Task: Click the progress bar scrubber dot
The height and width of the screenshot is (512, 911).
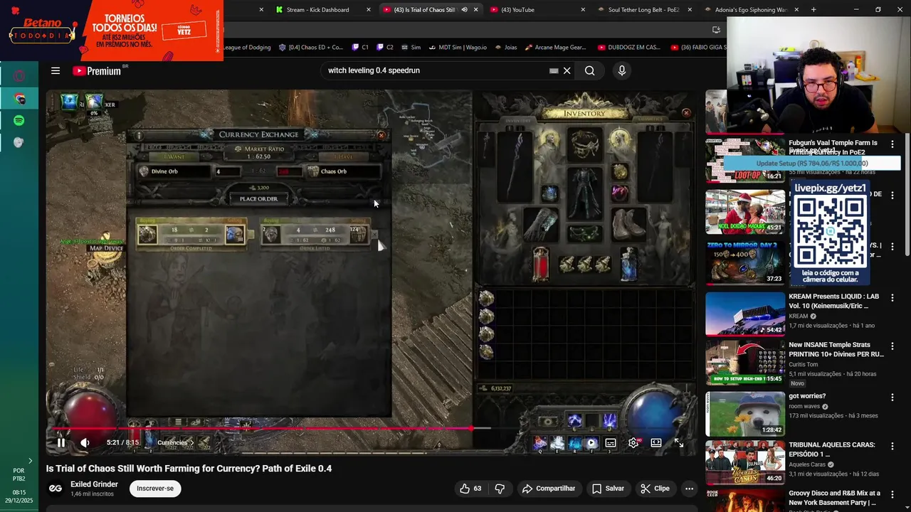Action: (x=473, y=428)
